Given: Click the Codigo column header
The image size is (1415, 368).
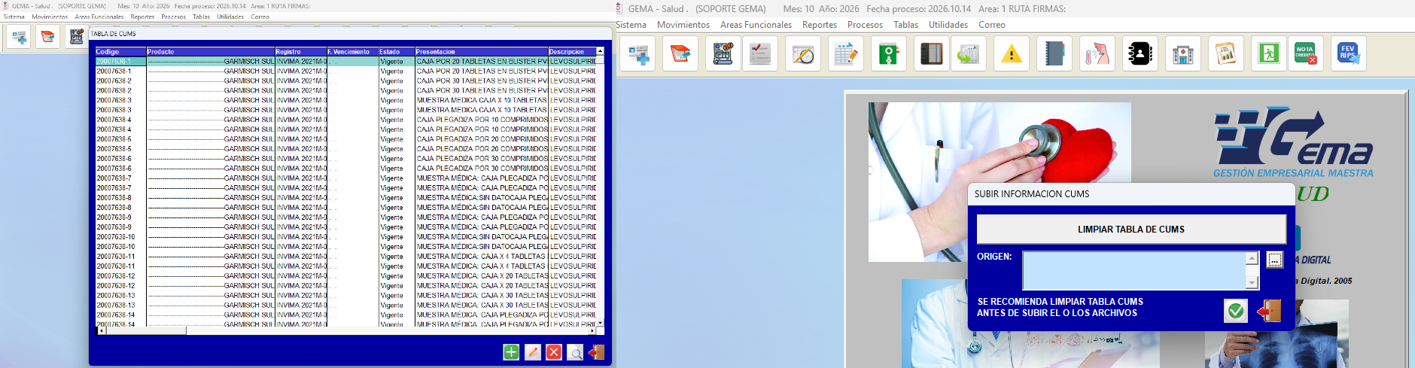Looking at the screenshot, I should tap(120, 52).
